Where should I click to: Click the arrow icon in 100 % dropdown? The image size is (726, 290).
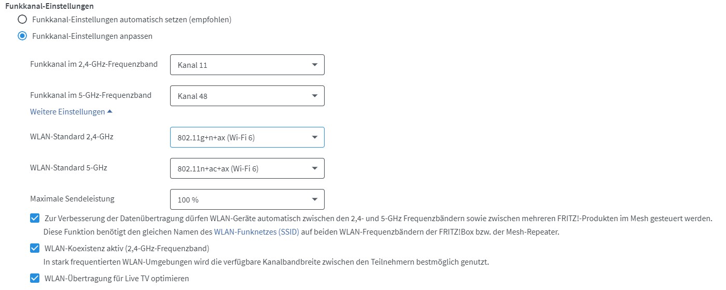click(x=314, y=199)
